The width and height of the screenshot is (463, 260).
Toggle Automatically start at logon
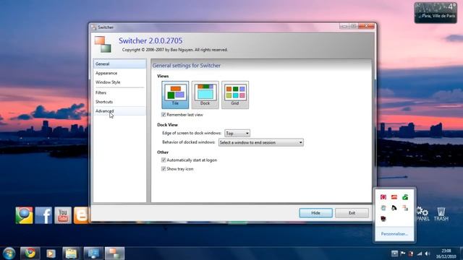coord(163,160)
